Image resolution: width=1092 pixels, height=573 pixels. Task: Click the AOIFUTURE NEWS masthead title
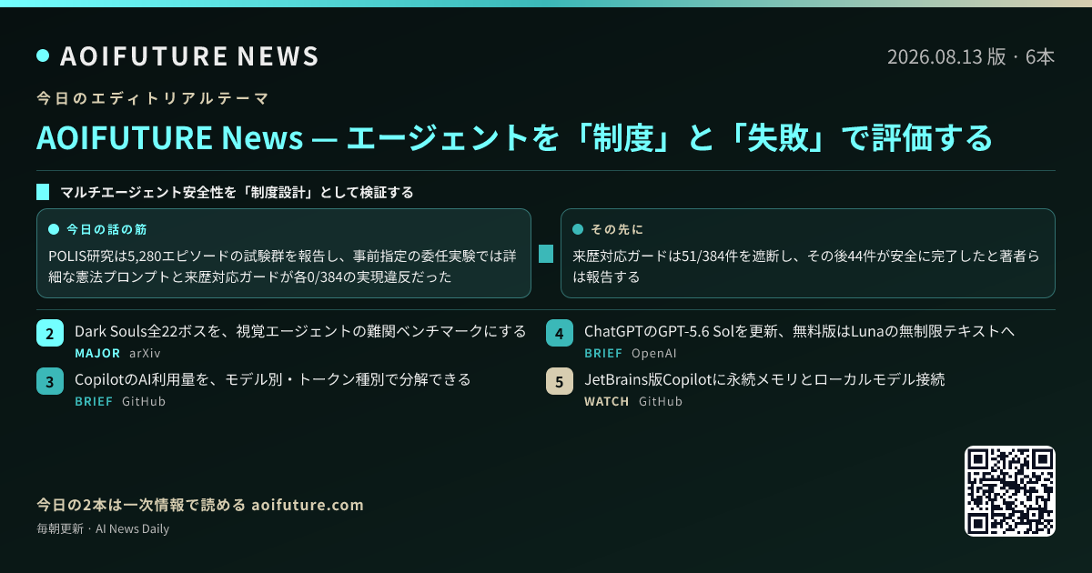189,56
